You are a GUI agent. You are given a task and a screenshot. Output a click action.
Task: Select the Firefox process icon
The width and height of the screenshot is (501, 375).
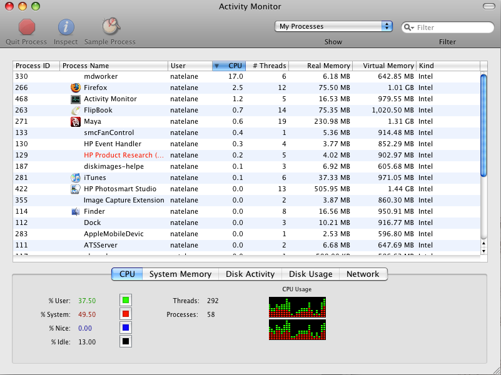(x=76, y=87)
